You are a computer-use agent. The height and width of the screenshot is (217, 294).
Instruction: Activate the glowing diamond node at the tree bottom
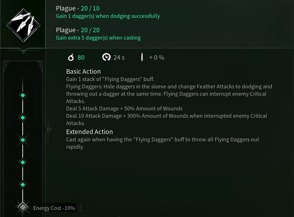[x=23, y=207]
